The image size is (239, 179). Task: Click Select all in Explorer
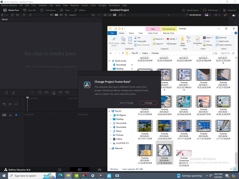[x=221, y=38]
